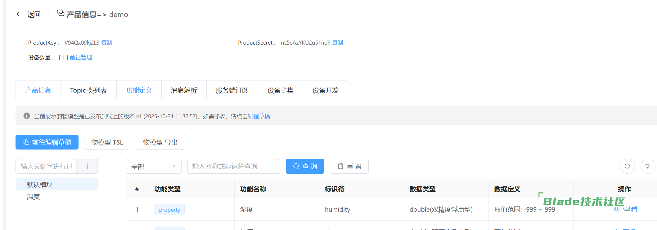The width and height of the screenshot is (657, 230).
Task: Click the product info link icon
Action: pos(61,13)
